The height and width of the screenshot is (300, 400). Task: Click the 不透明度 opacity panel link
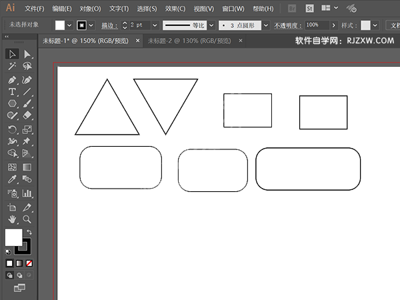288,25
